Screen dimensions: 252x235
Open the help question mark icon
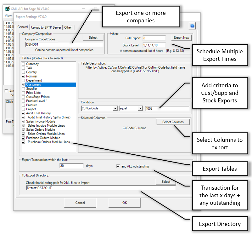click(x=192, y=26)
